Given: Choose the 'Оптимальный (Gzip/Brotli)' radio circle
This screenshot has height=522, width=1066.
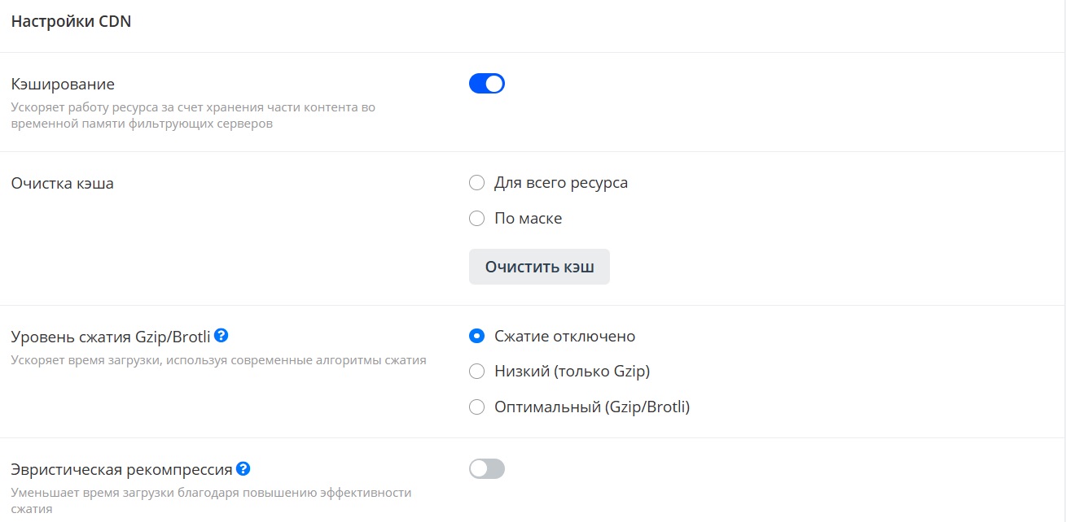Looking at the screenshot, I should pyautogui.click(x=477, y=407).
